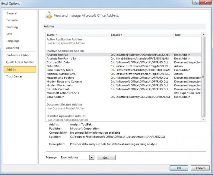Click the Cancel button
213x175 pixels.
point(200,168)
